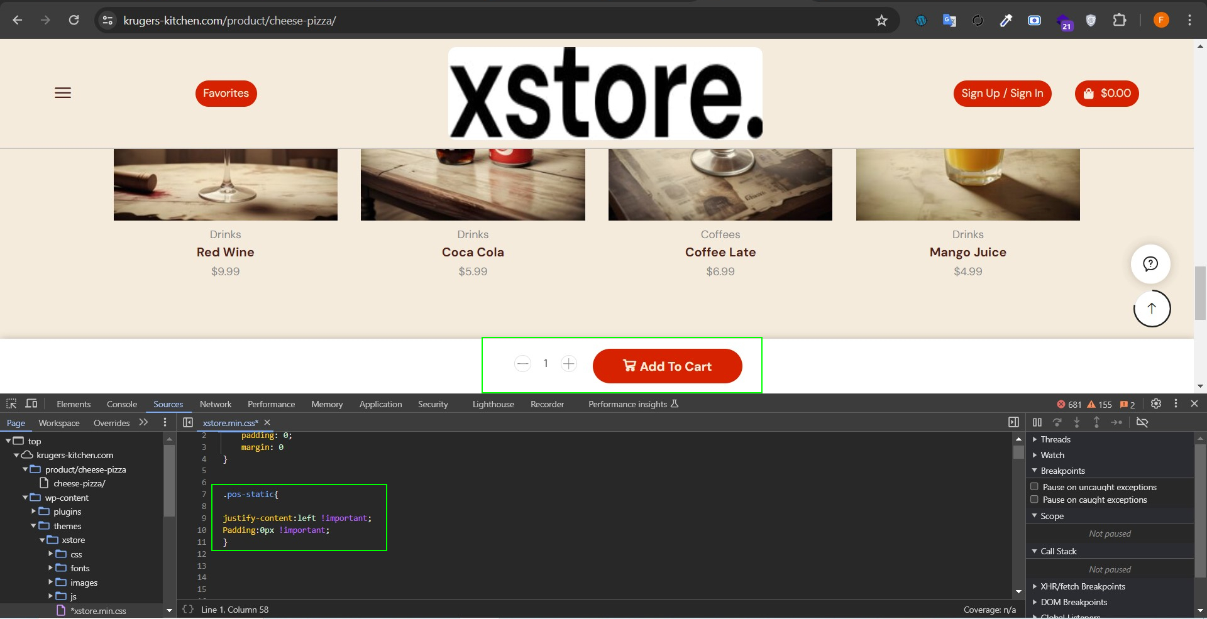The image size is (1207, 619).
Task: Toggle the navigator sidebar icon
Action: pyautogui.click(x=188, y=422)
